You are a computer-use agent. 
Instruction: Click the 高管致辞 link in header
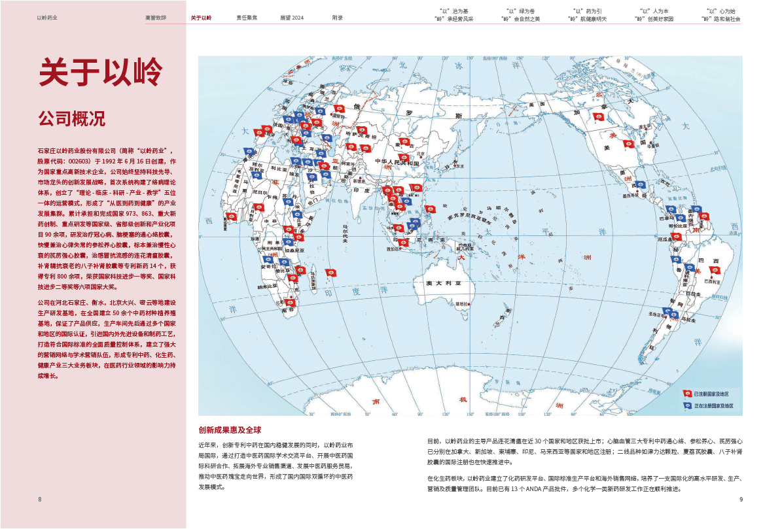155,18
